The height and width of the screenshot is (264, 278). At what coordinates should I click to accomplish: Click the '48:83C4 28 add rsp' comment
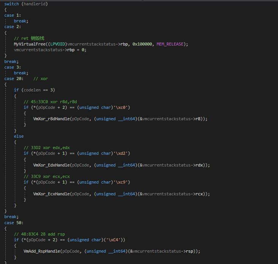(39, 234)
